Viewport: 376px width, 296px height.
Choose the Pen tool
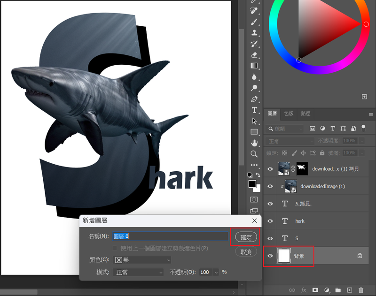pyautogui.click(x=254, y=99)
